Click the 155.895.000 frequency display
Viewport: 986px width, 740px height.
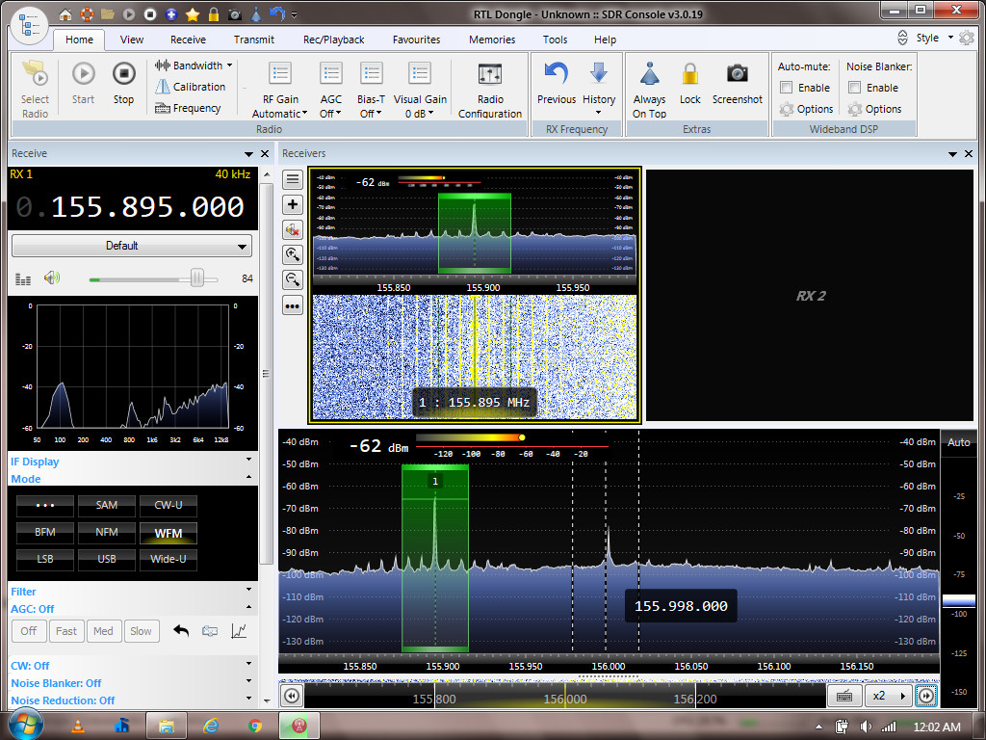pyautogui.click(x=147, y=207)
